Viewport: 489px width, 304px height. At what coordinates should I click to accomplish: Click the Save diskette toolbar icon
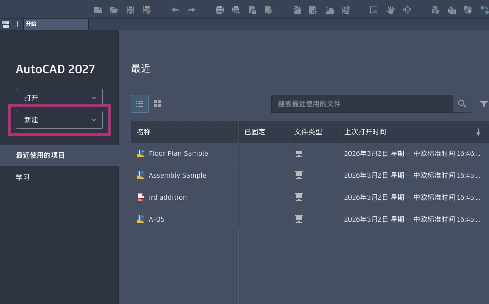tap(130, 10)
